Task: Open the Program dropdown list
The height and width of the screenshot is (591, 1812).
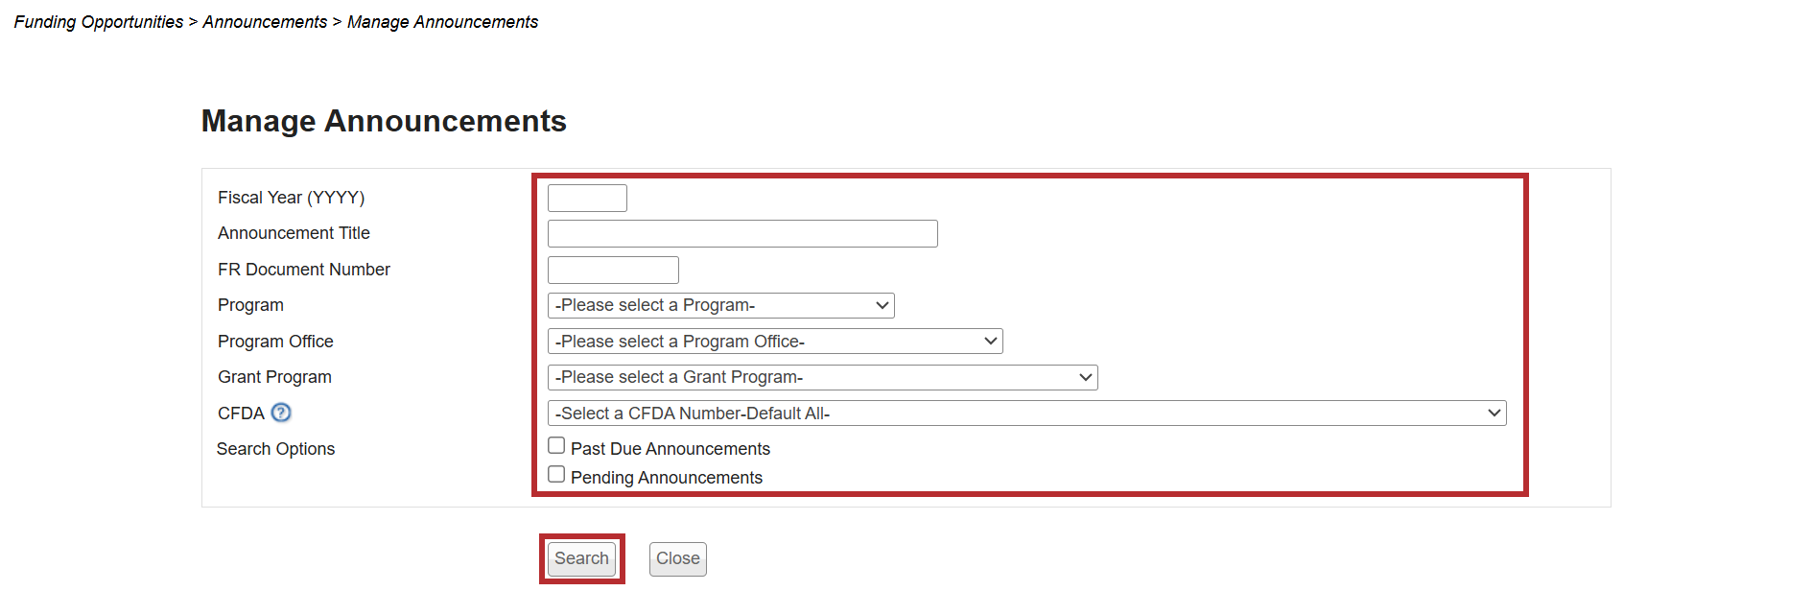Action: (x=720, y=305)
